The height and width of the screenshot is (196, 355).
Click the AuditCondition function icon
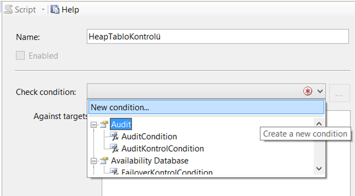pos(114,136)
